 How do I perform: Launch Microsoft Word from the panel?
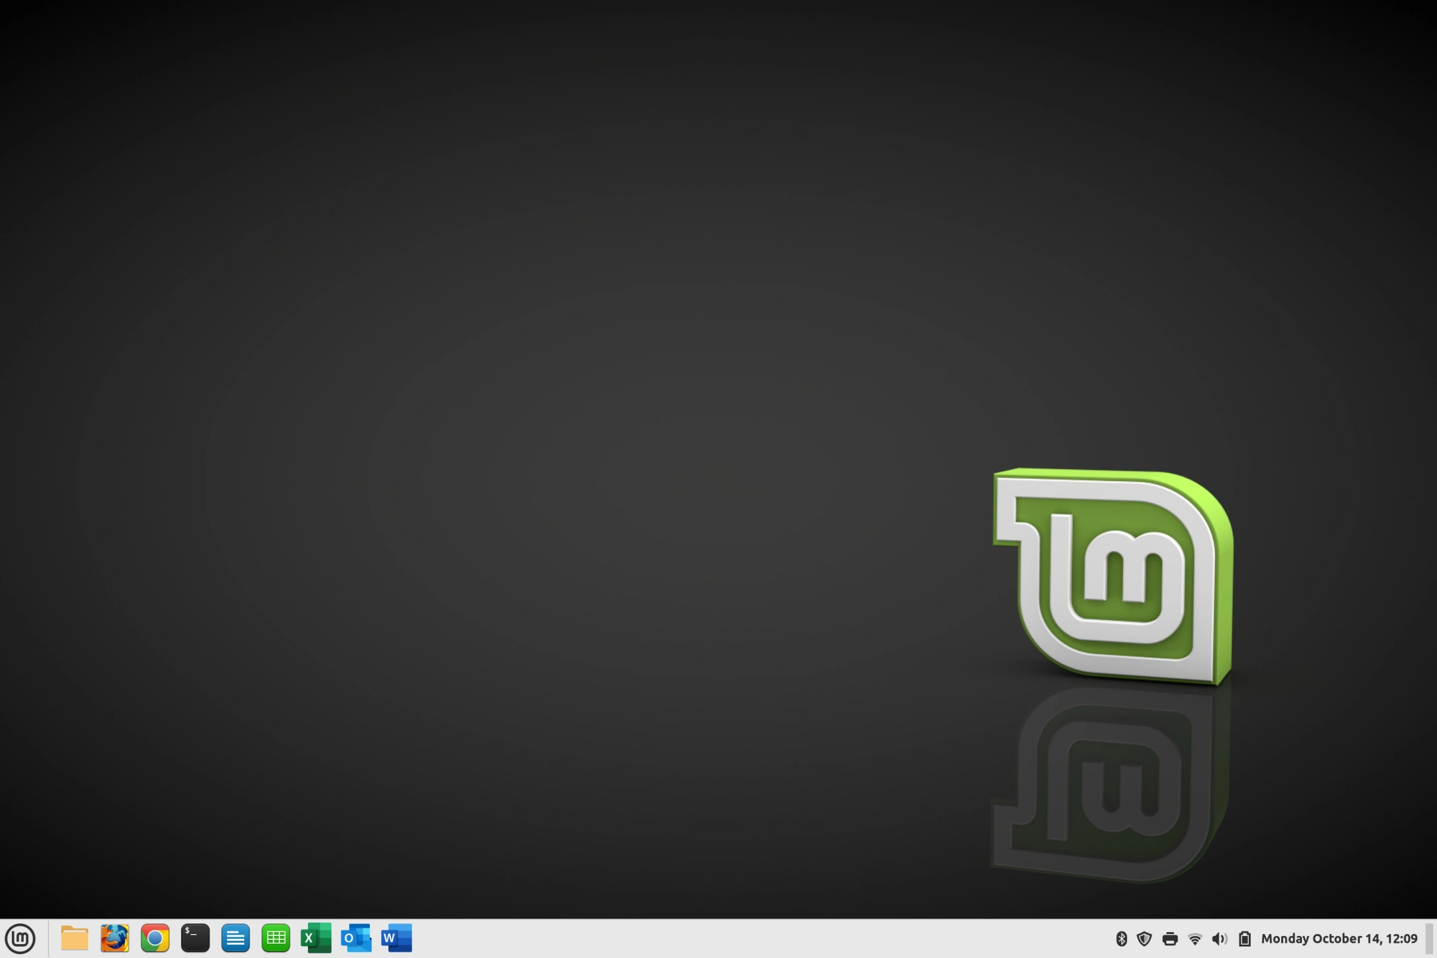pos(397,939)
